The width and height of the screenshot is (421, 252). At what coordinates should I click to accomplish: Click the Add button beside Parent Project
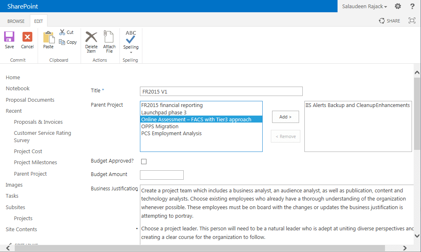coord(285,116)
